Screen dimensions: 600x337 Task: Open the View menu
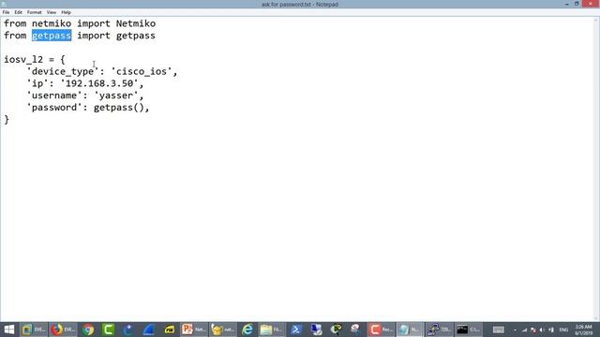(52, 12)
